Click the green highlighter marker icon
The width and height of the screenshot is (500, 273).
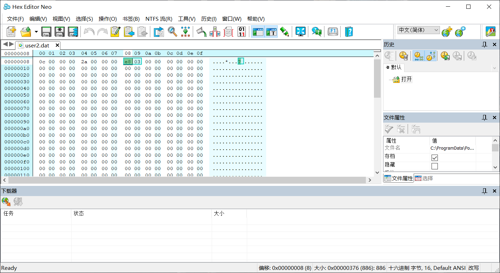point(284,32)
